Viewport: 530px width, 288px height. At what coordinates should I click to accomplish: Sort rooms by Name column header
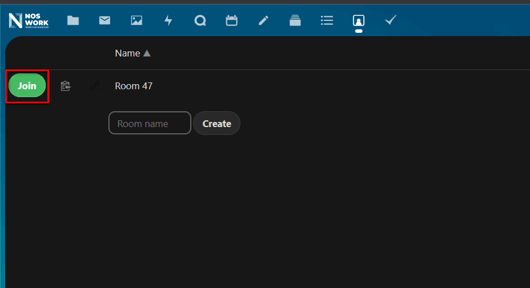[133, 54]
